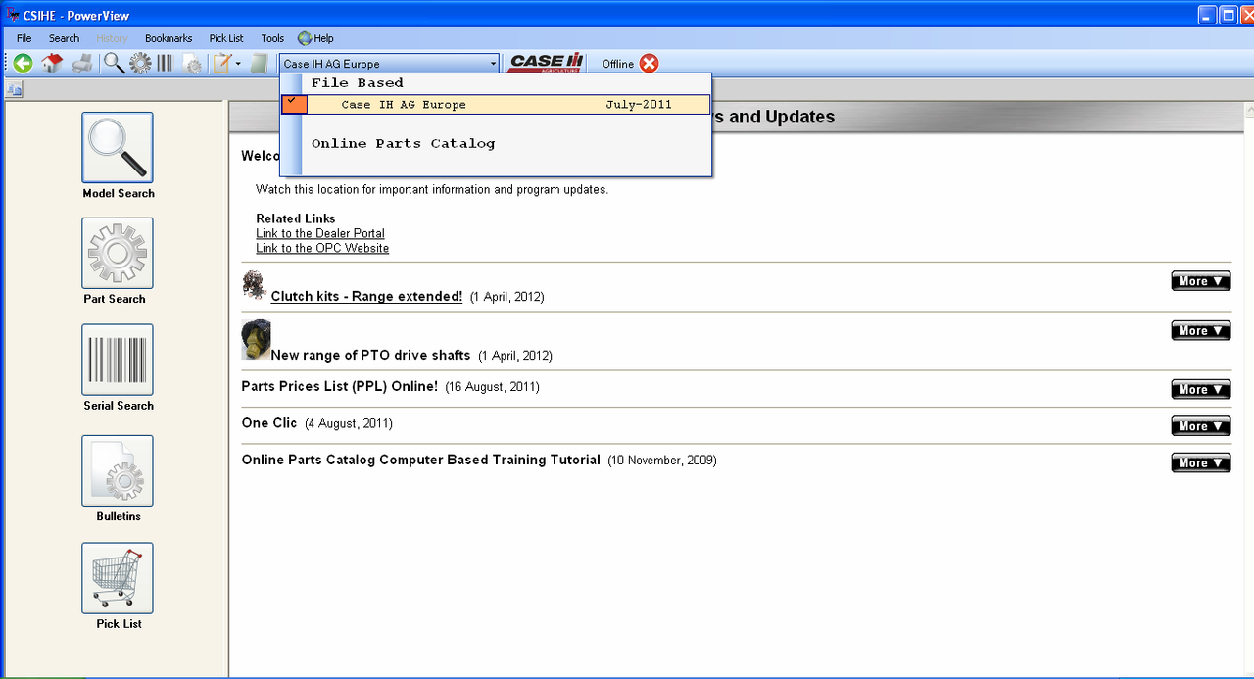
Task: Open Model Search in the sidebar
Action: pyautogui.click(x=118, y=147)
